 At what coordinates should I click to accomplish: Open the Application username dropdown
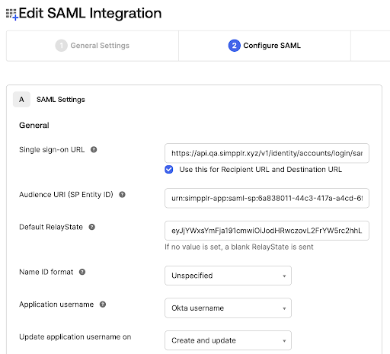point(228,308)
